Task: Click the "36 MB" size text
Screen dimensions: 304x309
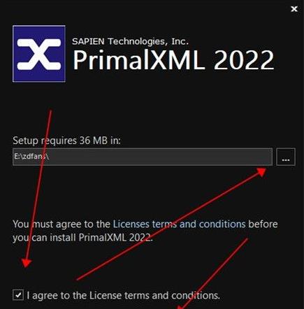Action: pyautogui.click(x=94, y=141)
